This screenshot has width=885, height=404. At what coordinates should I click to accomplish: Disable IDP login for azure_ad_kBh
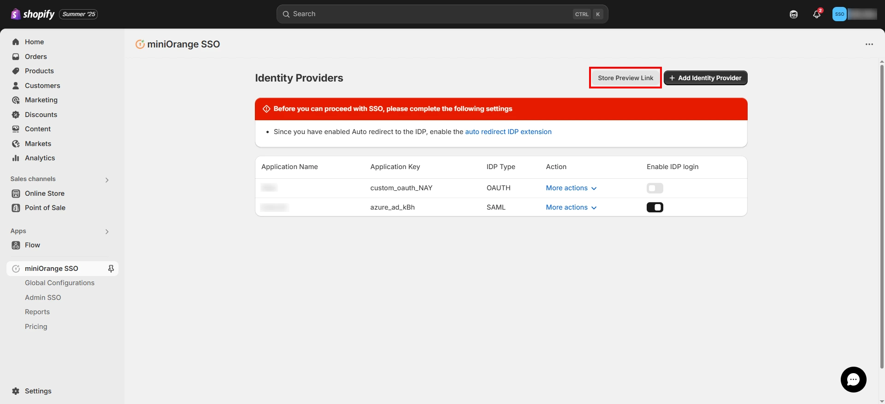pyautogui.click(x=655, y=207)
